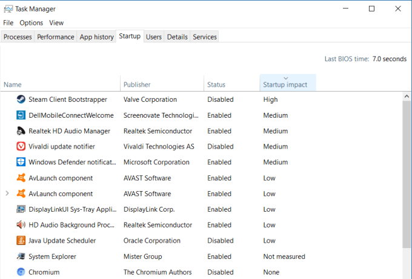Click the vertical scrollbar in startup list
The height and width of the screenshot is (279, 412).
pos(407,176)
